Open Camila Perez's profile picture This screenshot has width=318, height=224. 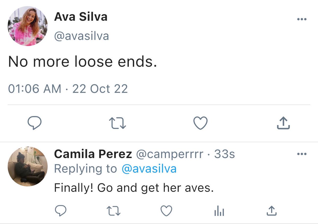[28, 166]
